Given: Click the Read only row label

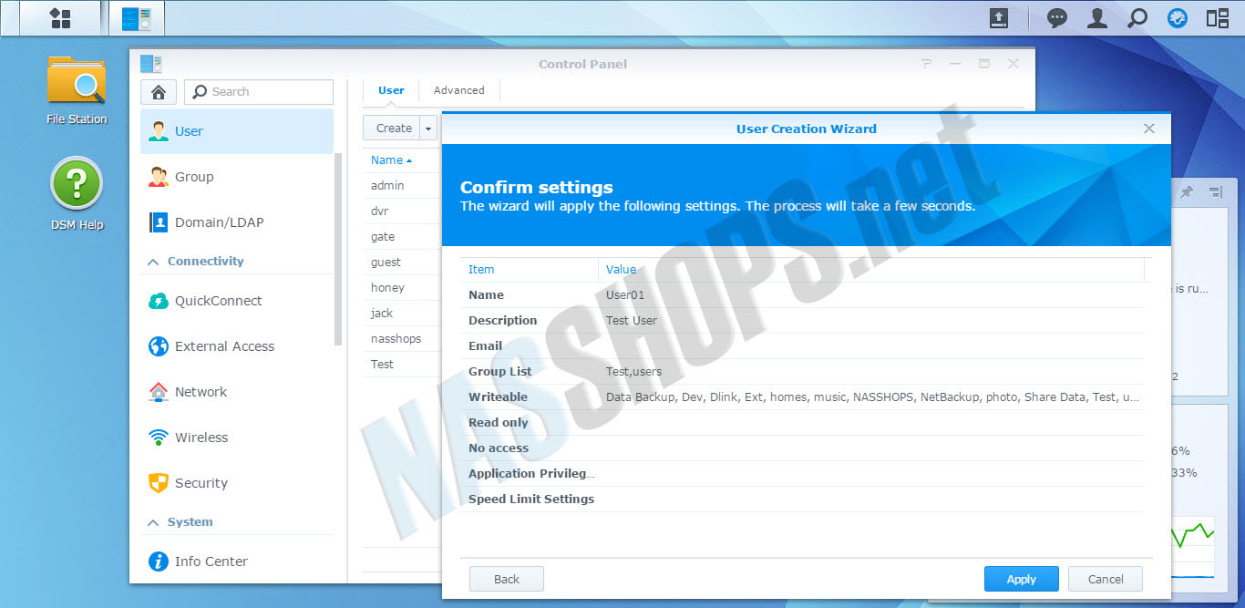Looking at the screenshot, I should [499, 423].
